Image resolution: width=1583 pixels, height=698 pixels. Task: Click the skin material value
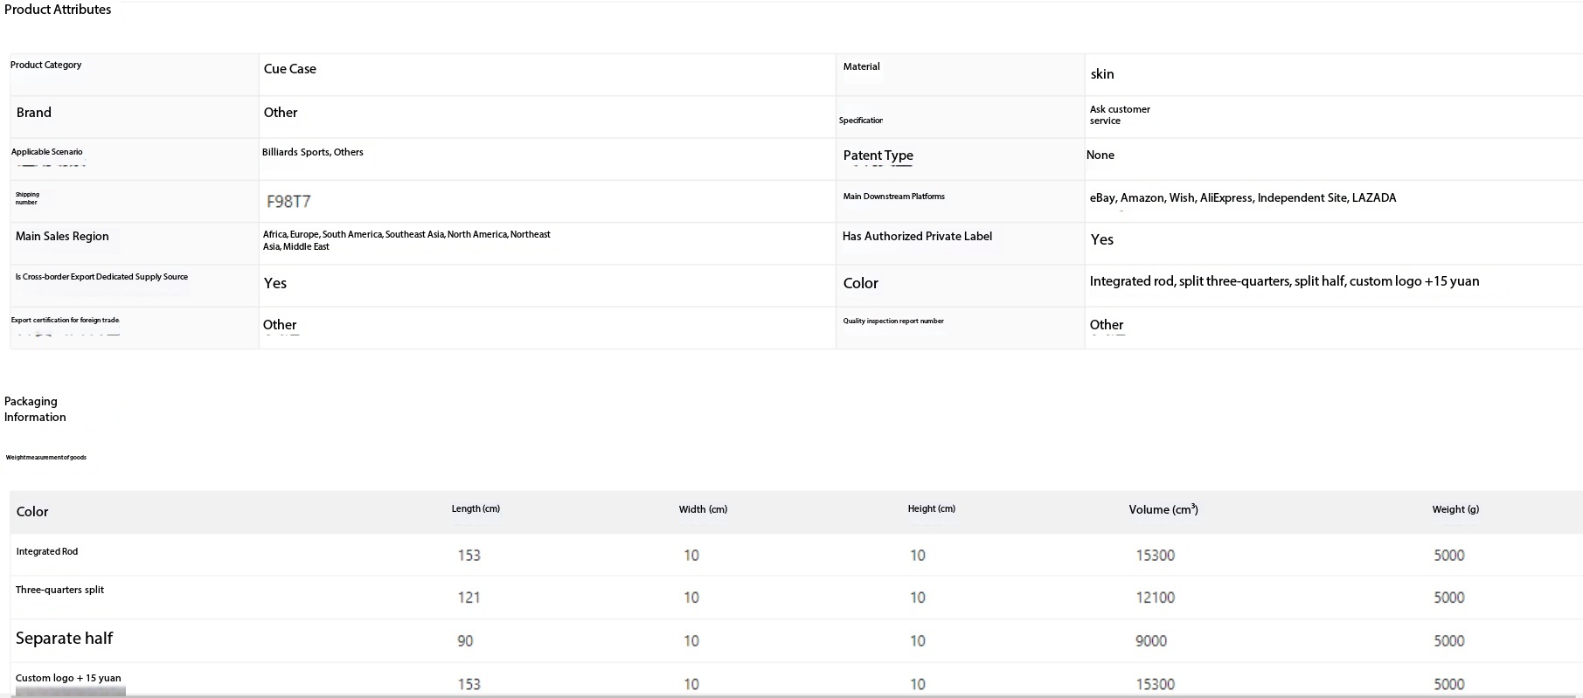pos(1101,74)
